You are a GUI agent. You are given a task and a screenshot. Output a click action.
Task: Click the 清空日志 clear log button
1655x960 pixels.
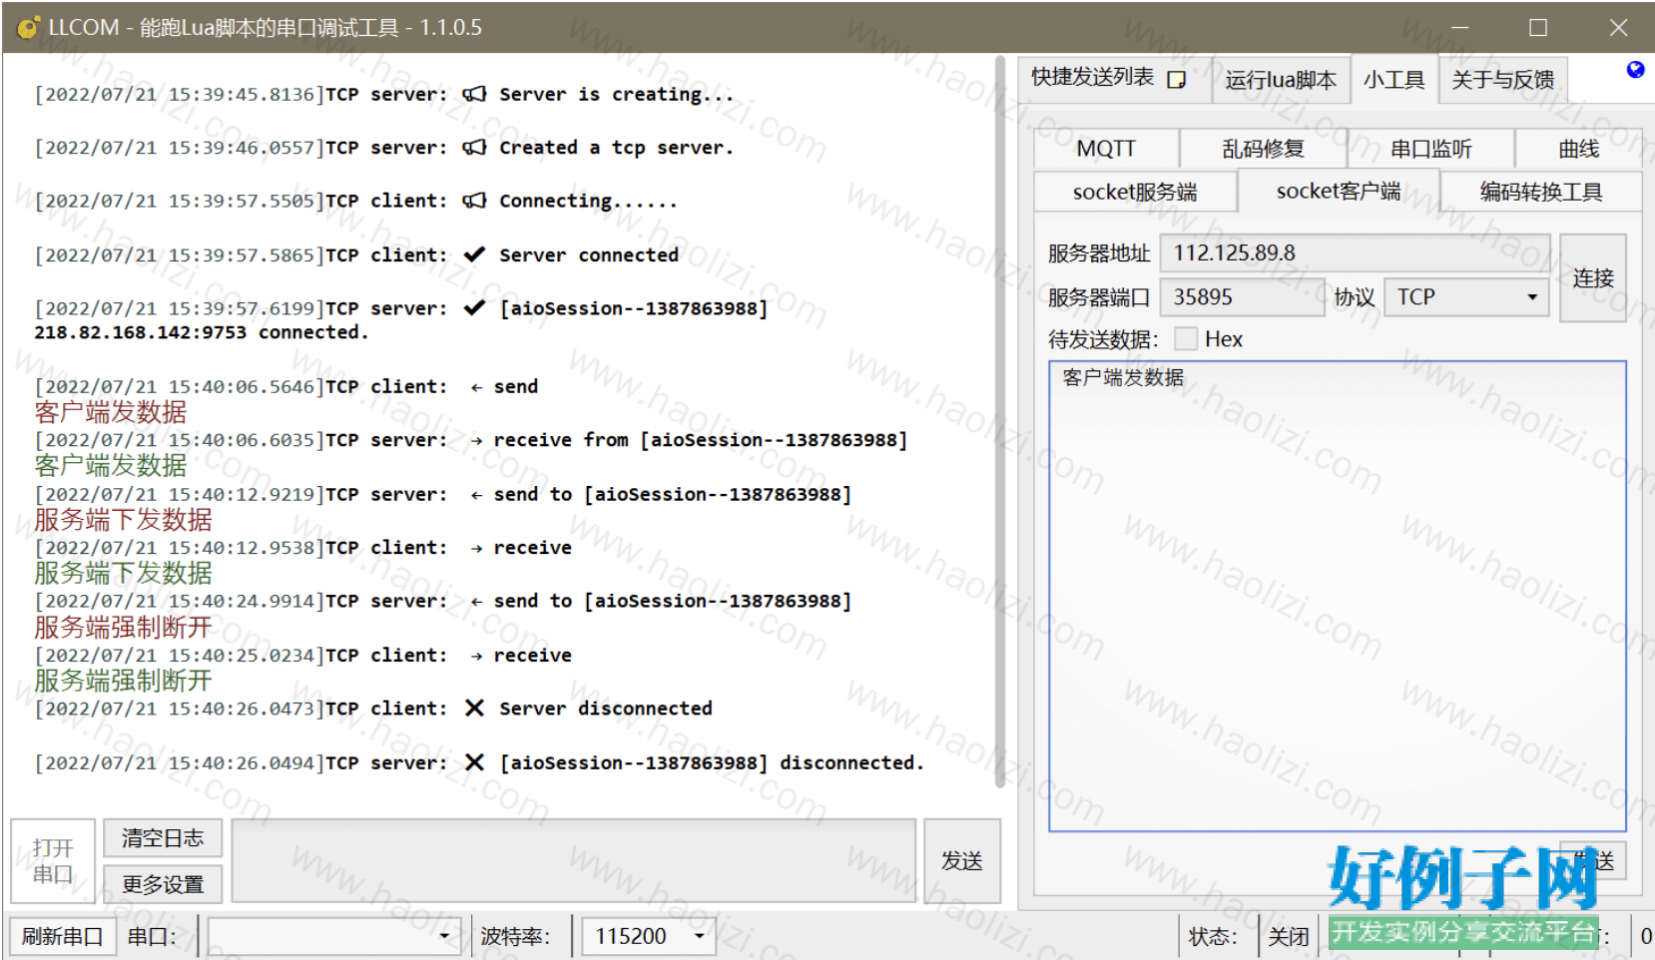click(x=163, y=838)
